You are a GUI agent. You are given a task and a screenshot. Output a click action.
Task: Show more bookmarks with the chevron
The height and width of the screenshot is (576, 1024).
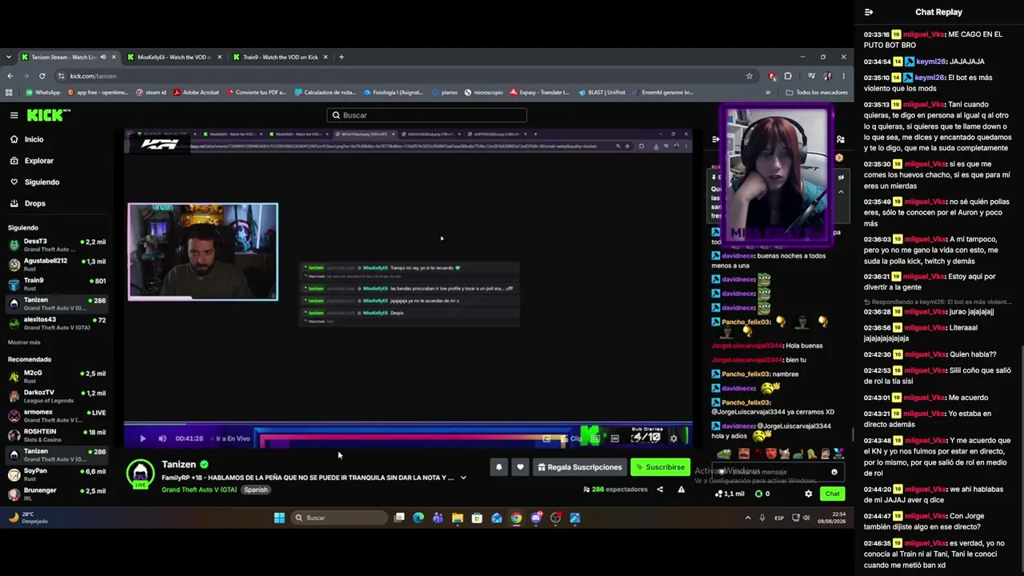click(768, 93)
